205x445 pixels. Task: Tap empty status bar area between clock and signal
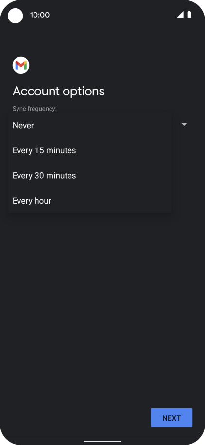click(113, 15)
